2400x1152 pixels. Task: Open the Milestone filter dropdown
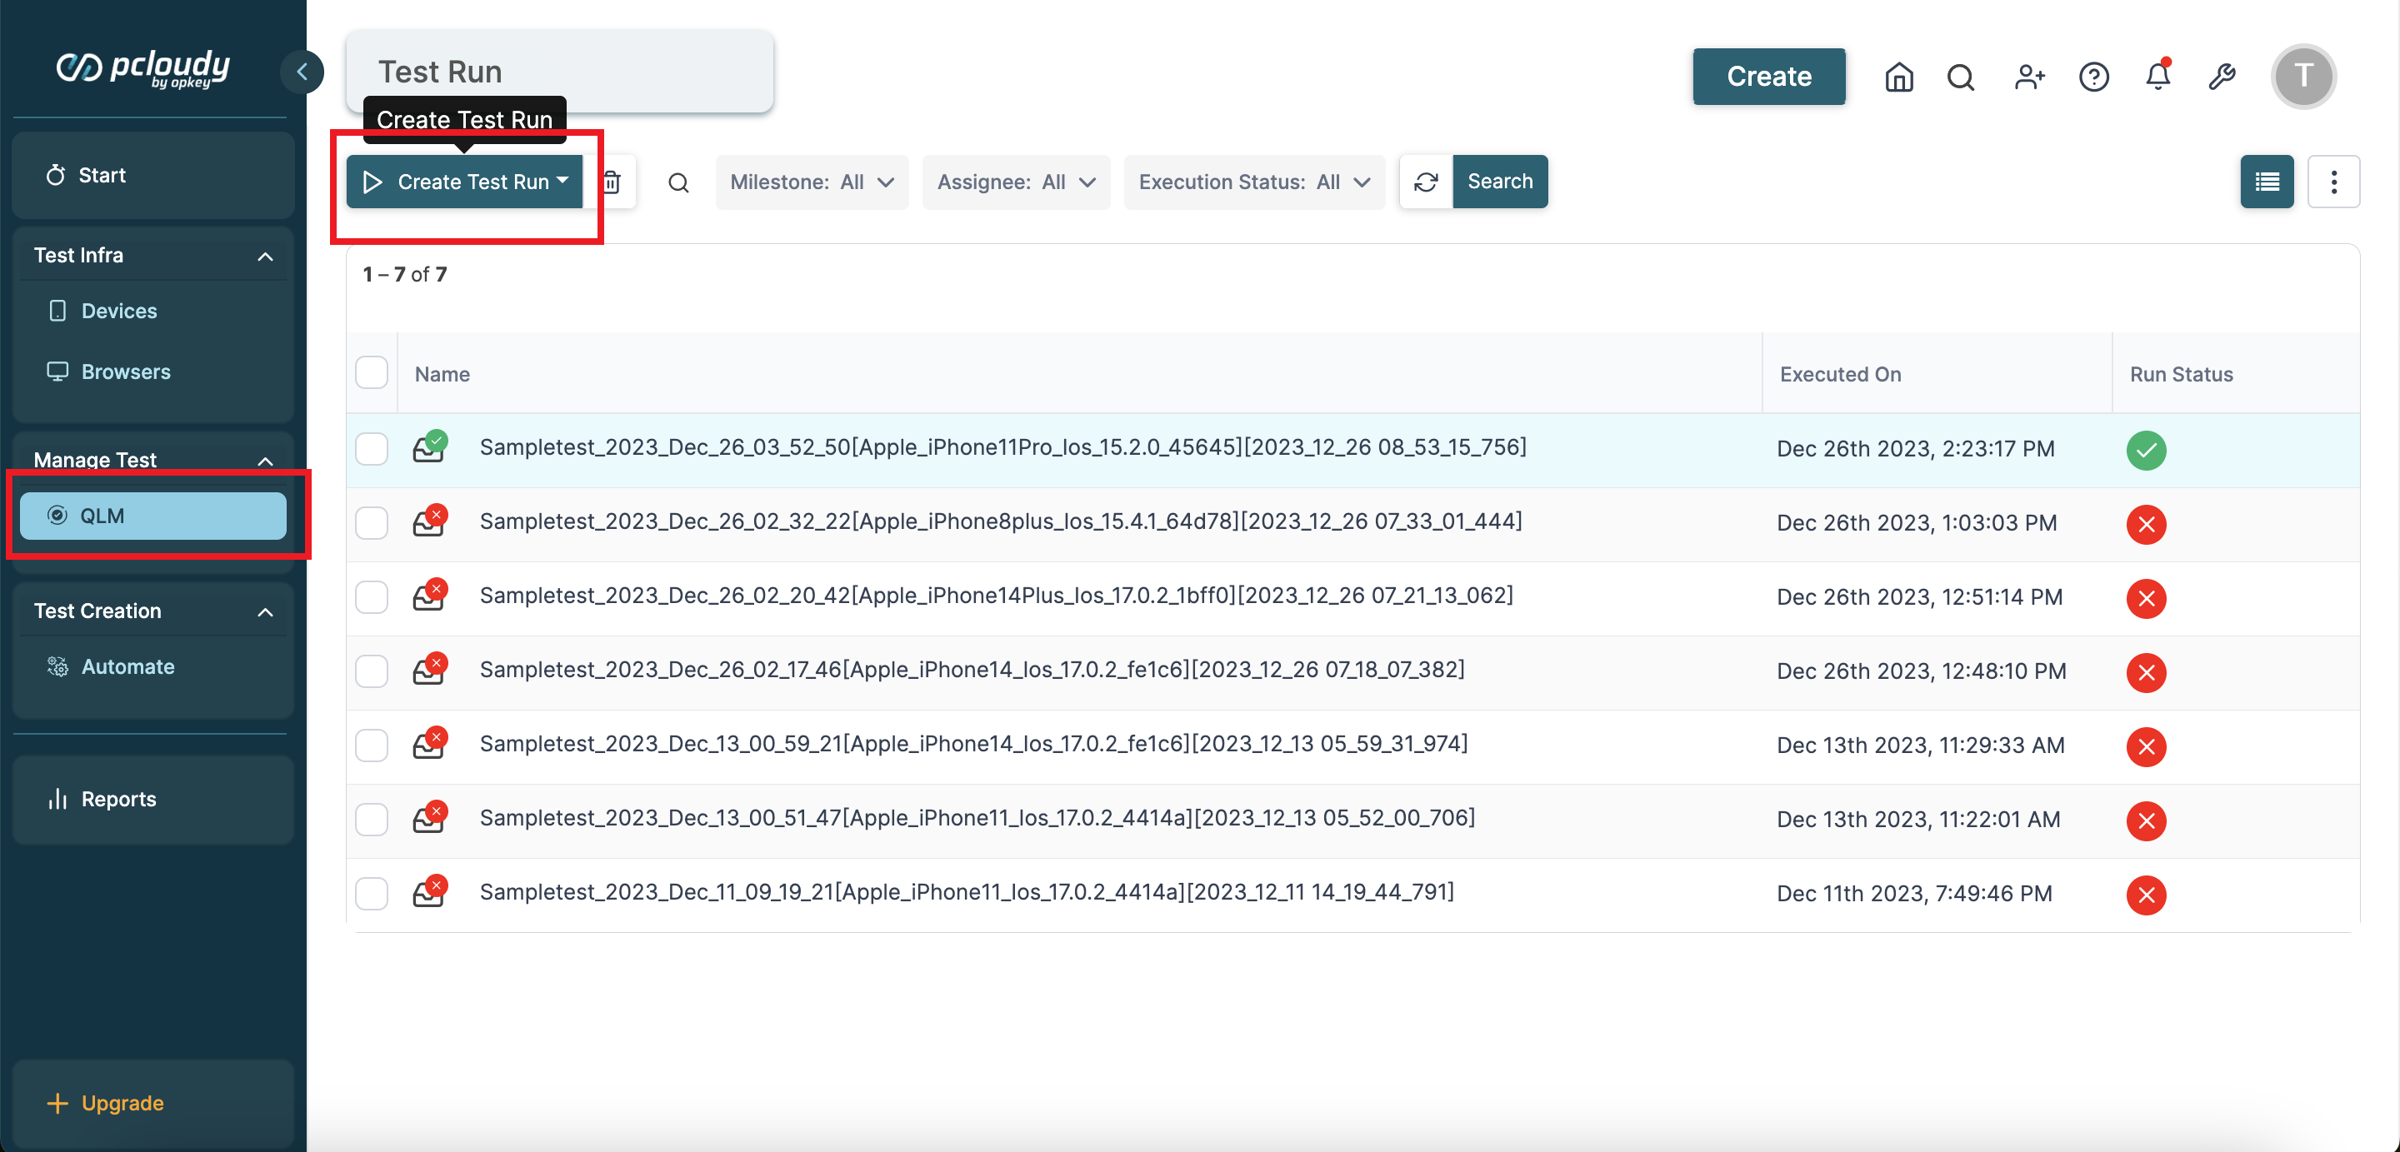point(812,182)
